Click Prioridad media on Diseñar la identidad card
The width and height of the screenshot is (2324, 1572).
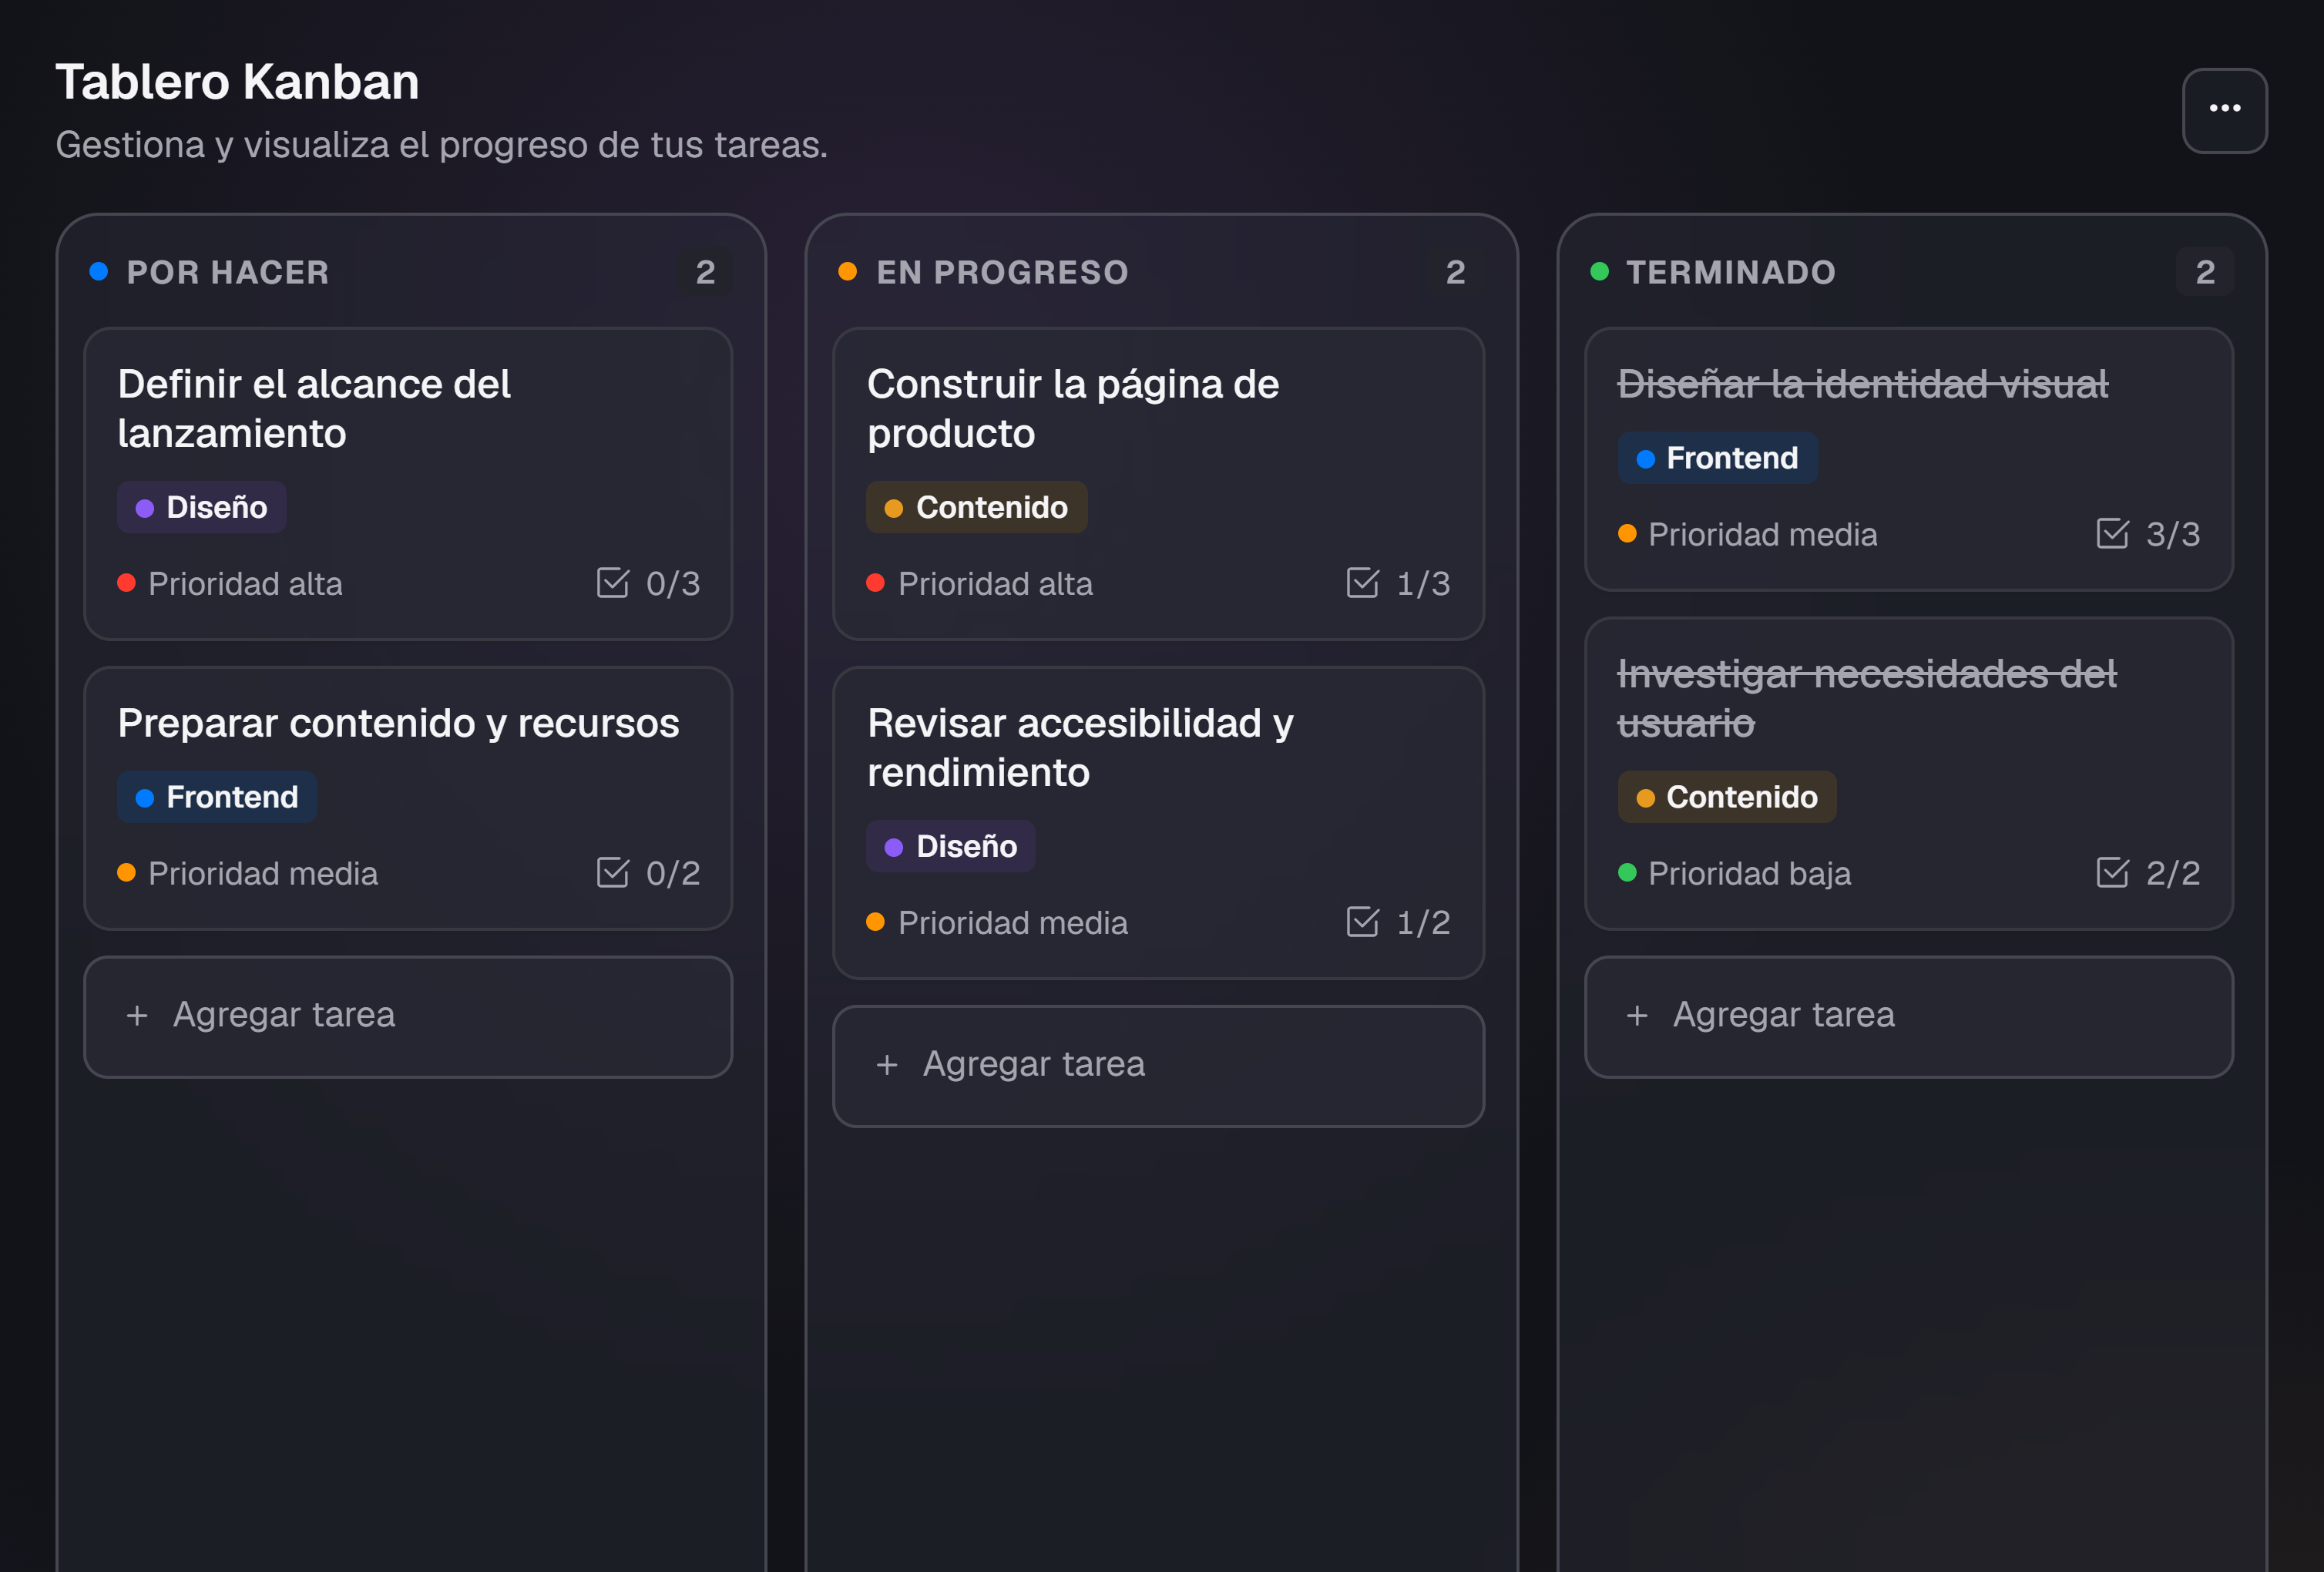pyautogui.click(x=1748, y=533)
